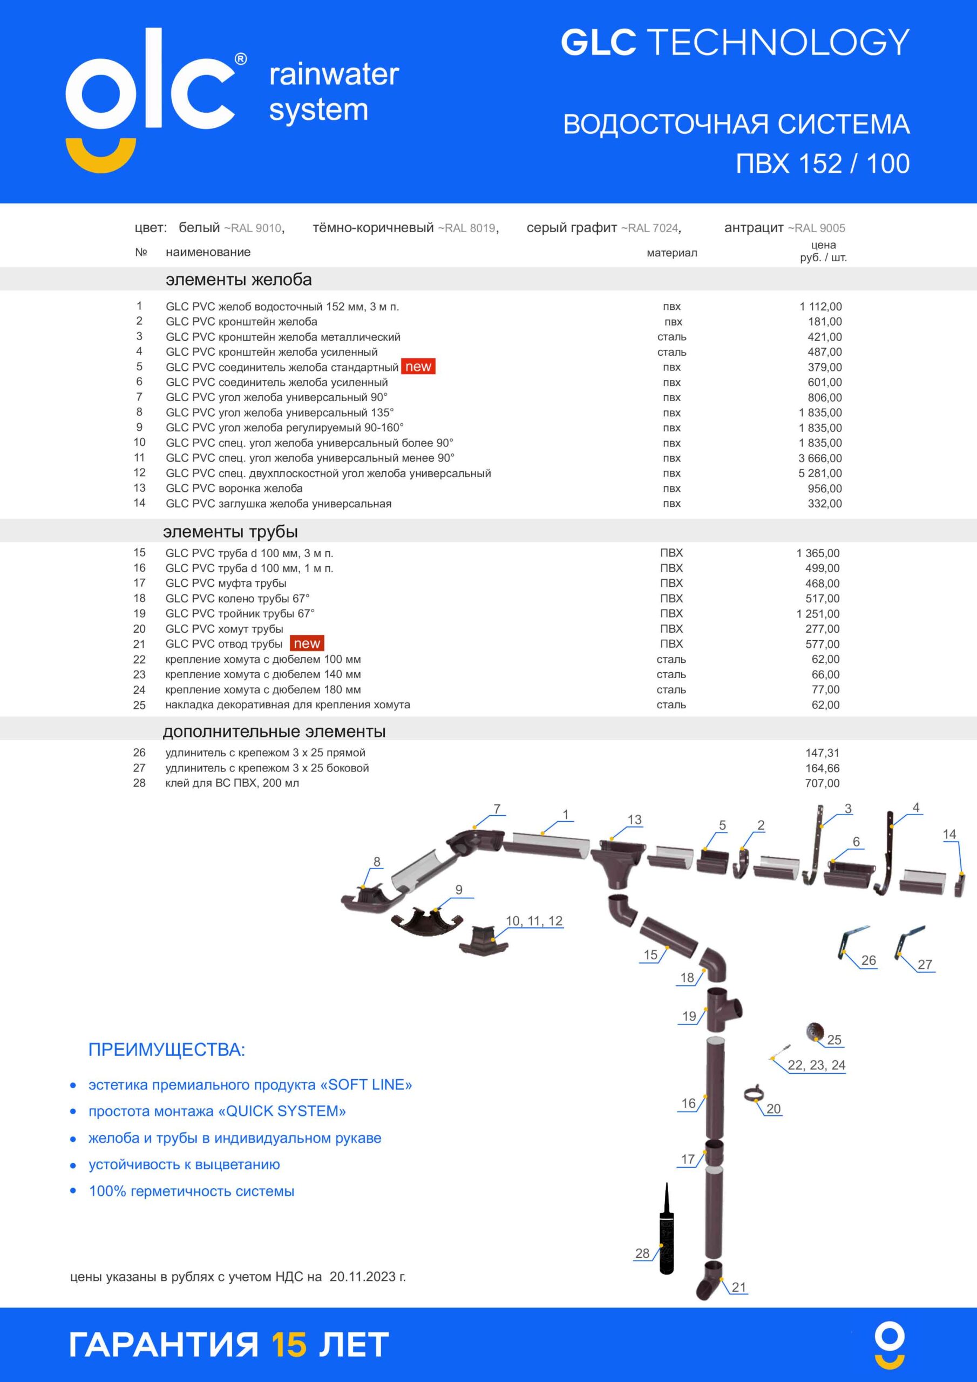
Task: Click row 'GLC PVC труба d 100 мм, 3 м п.'
Action: 486,553
